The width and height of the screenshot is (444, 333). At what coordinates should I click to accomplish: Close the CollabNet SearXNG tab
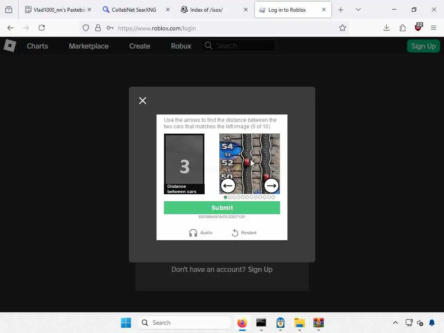pos(168,10)
